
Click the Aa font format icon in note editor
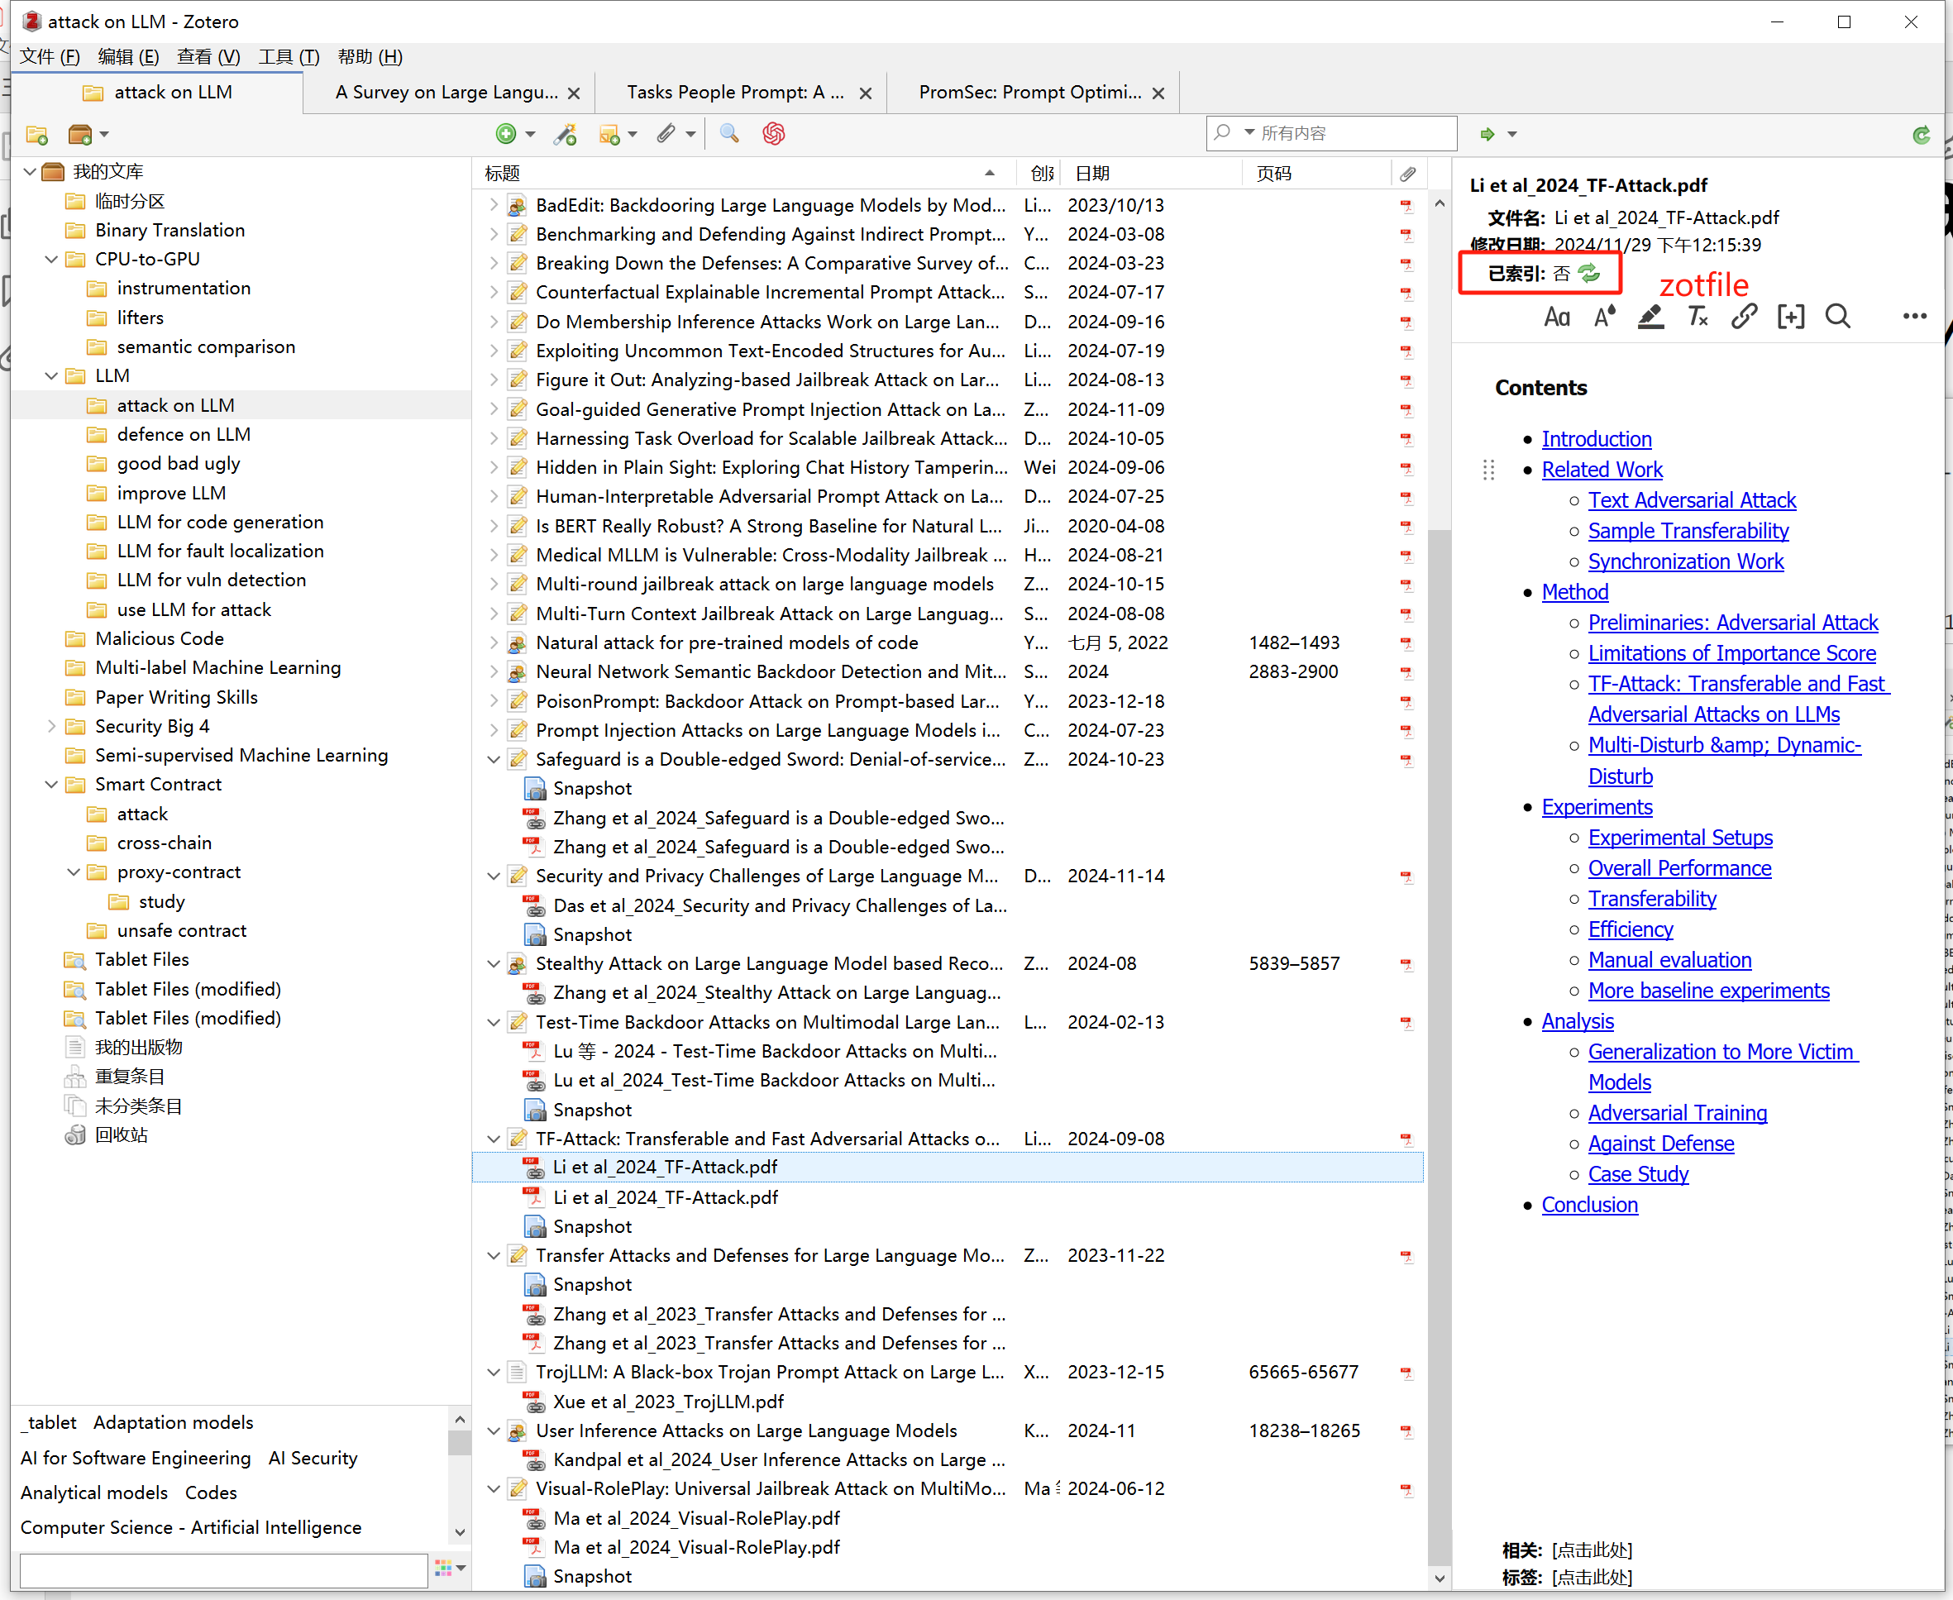[x=1557, y=317]
